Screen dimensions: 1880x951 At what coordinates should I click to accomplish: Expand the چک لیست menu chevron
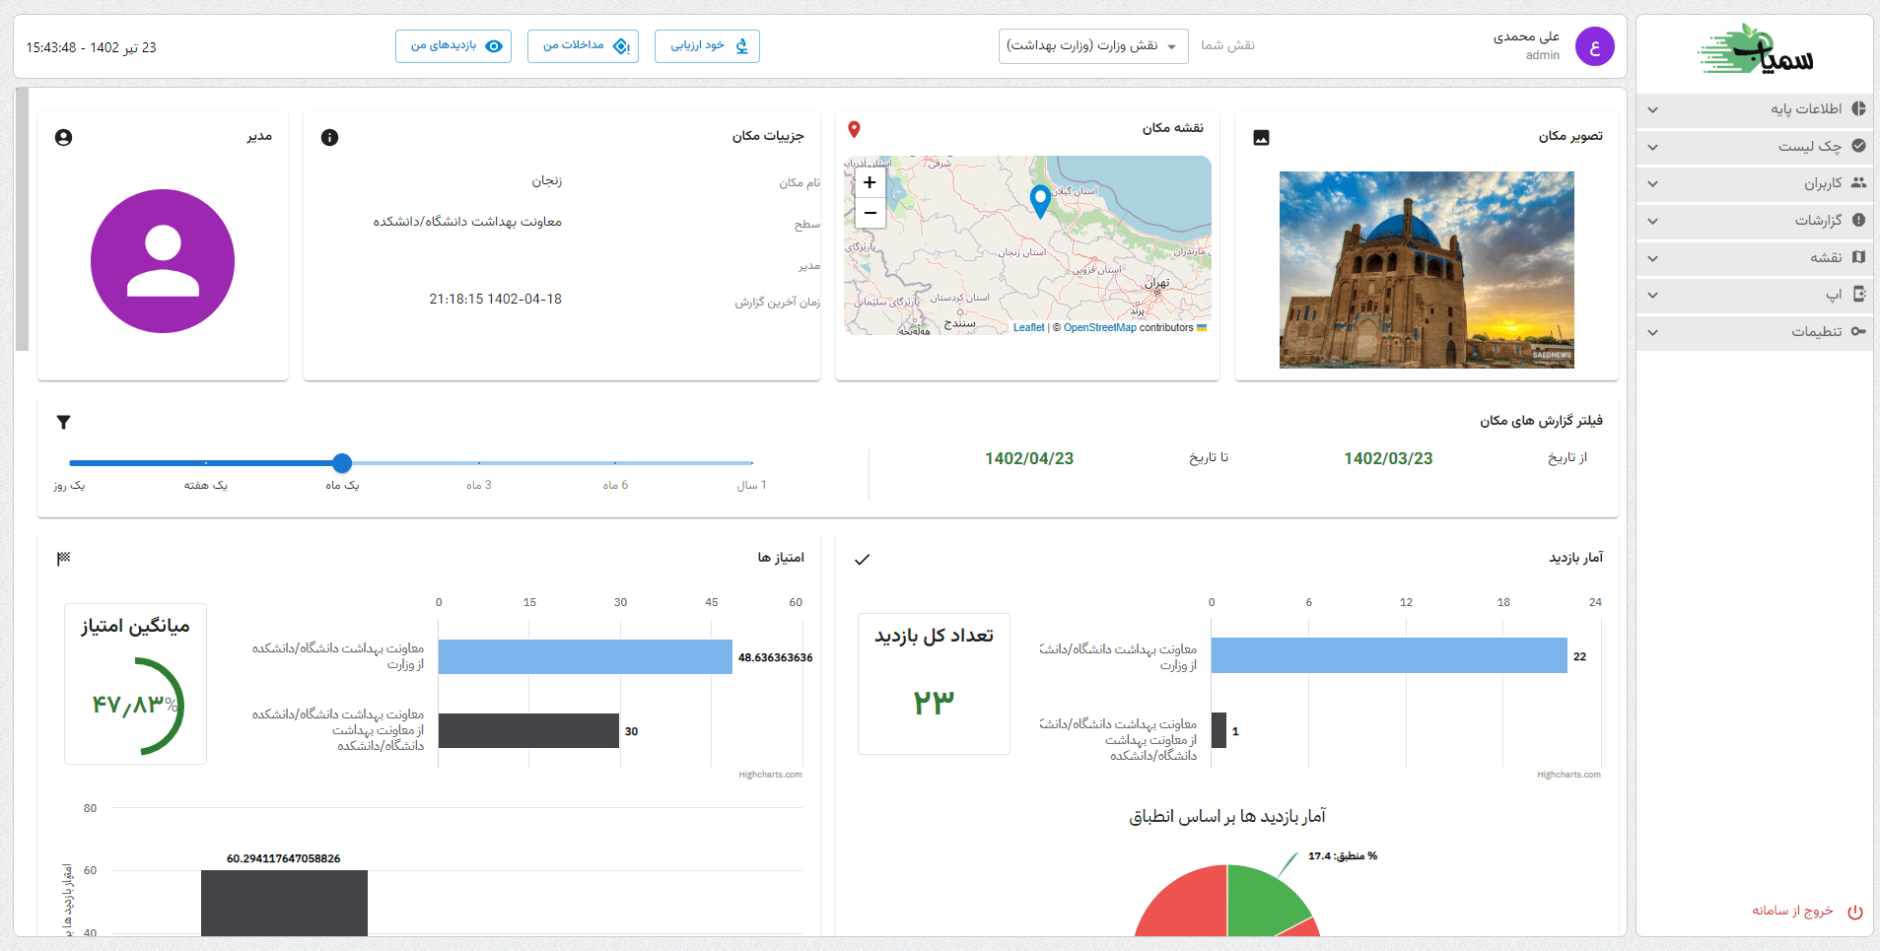coord(1653,147)
